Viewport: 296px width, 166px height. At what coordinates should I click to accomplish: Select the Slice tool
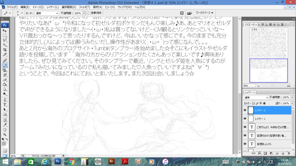pos(5,55)
